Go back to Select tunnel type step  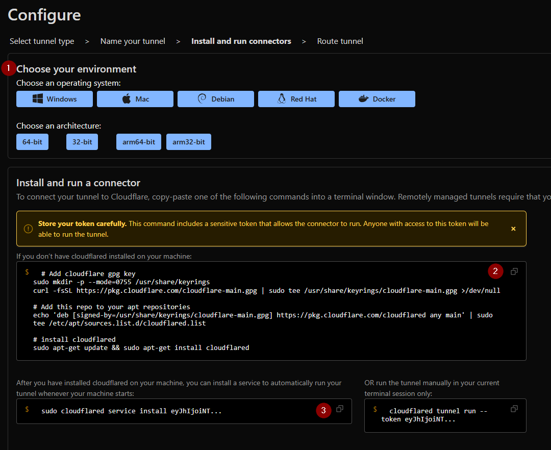click(41, 41)
